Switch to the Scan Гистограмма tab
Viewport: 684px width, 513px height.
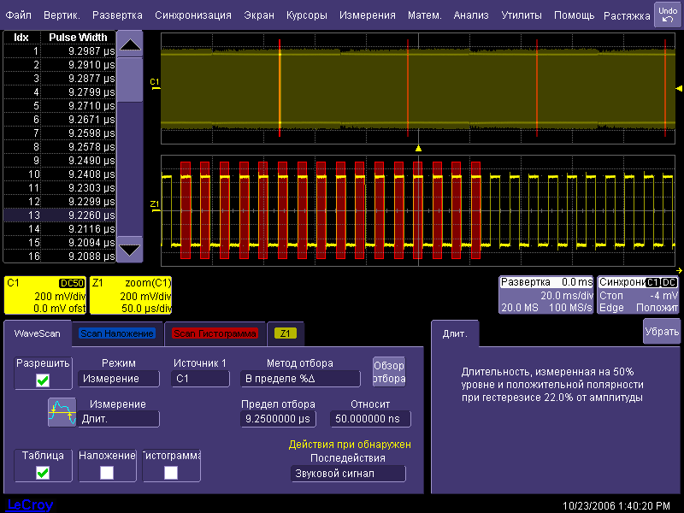point(215,333)
